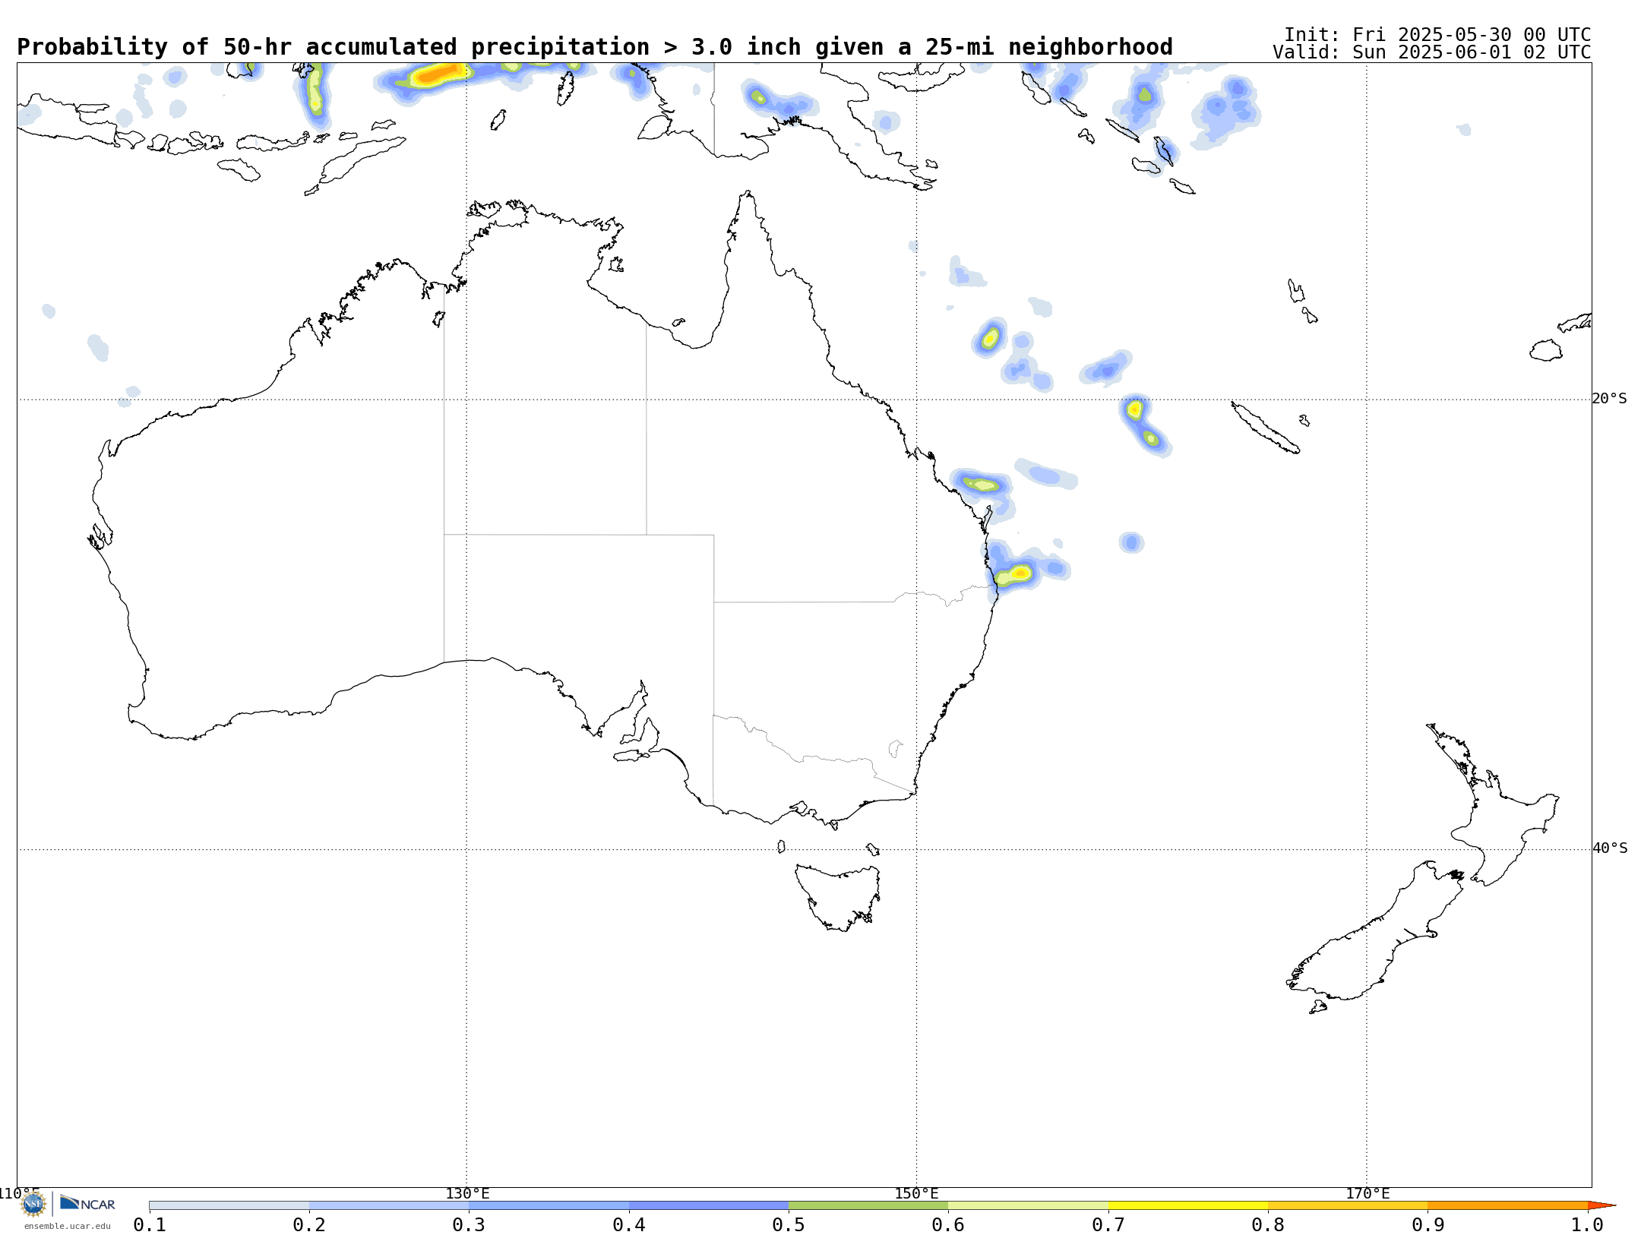Click the red arrow at colorbar end

tap(1601, 1205)
